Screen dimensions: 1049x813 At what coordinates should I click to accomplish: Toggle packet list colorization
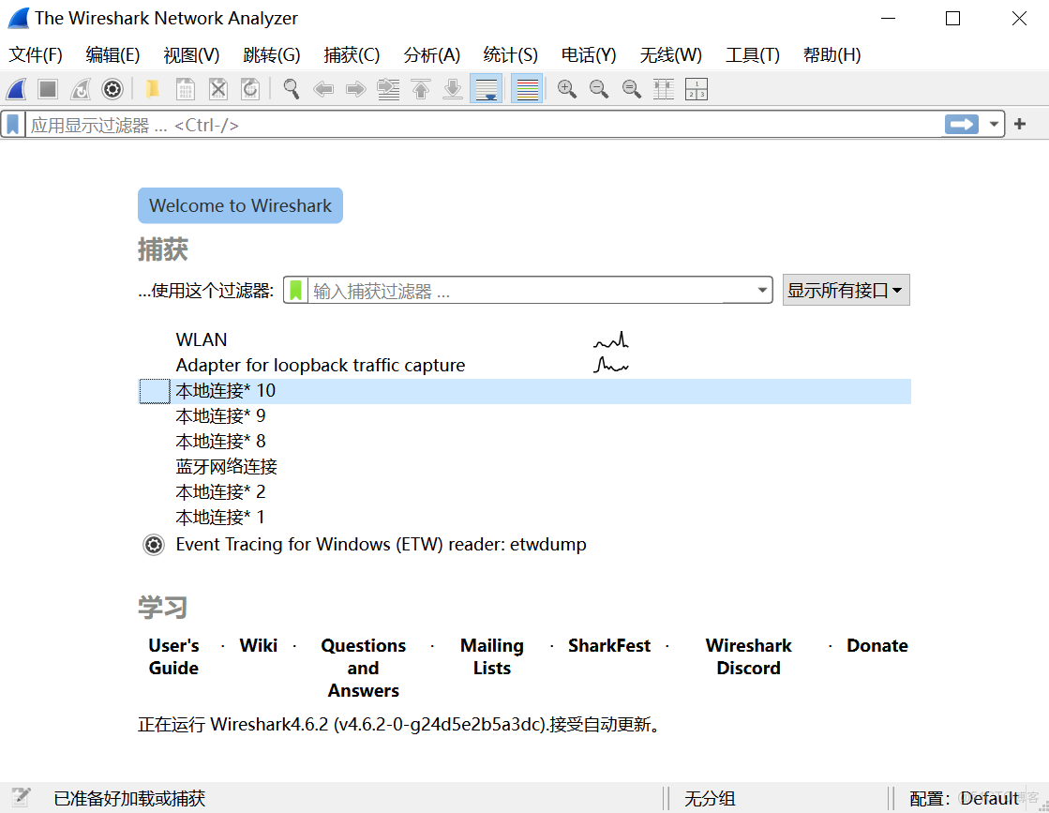527,89
